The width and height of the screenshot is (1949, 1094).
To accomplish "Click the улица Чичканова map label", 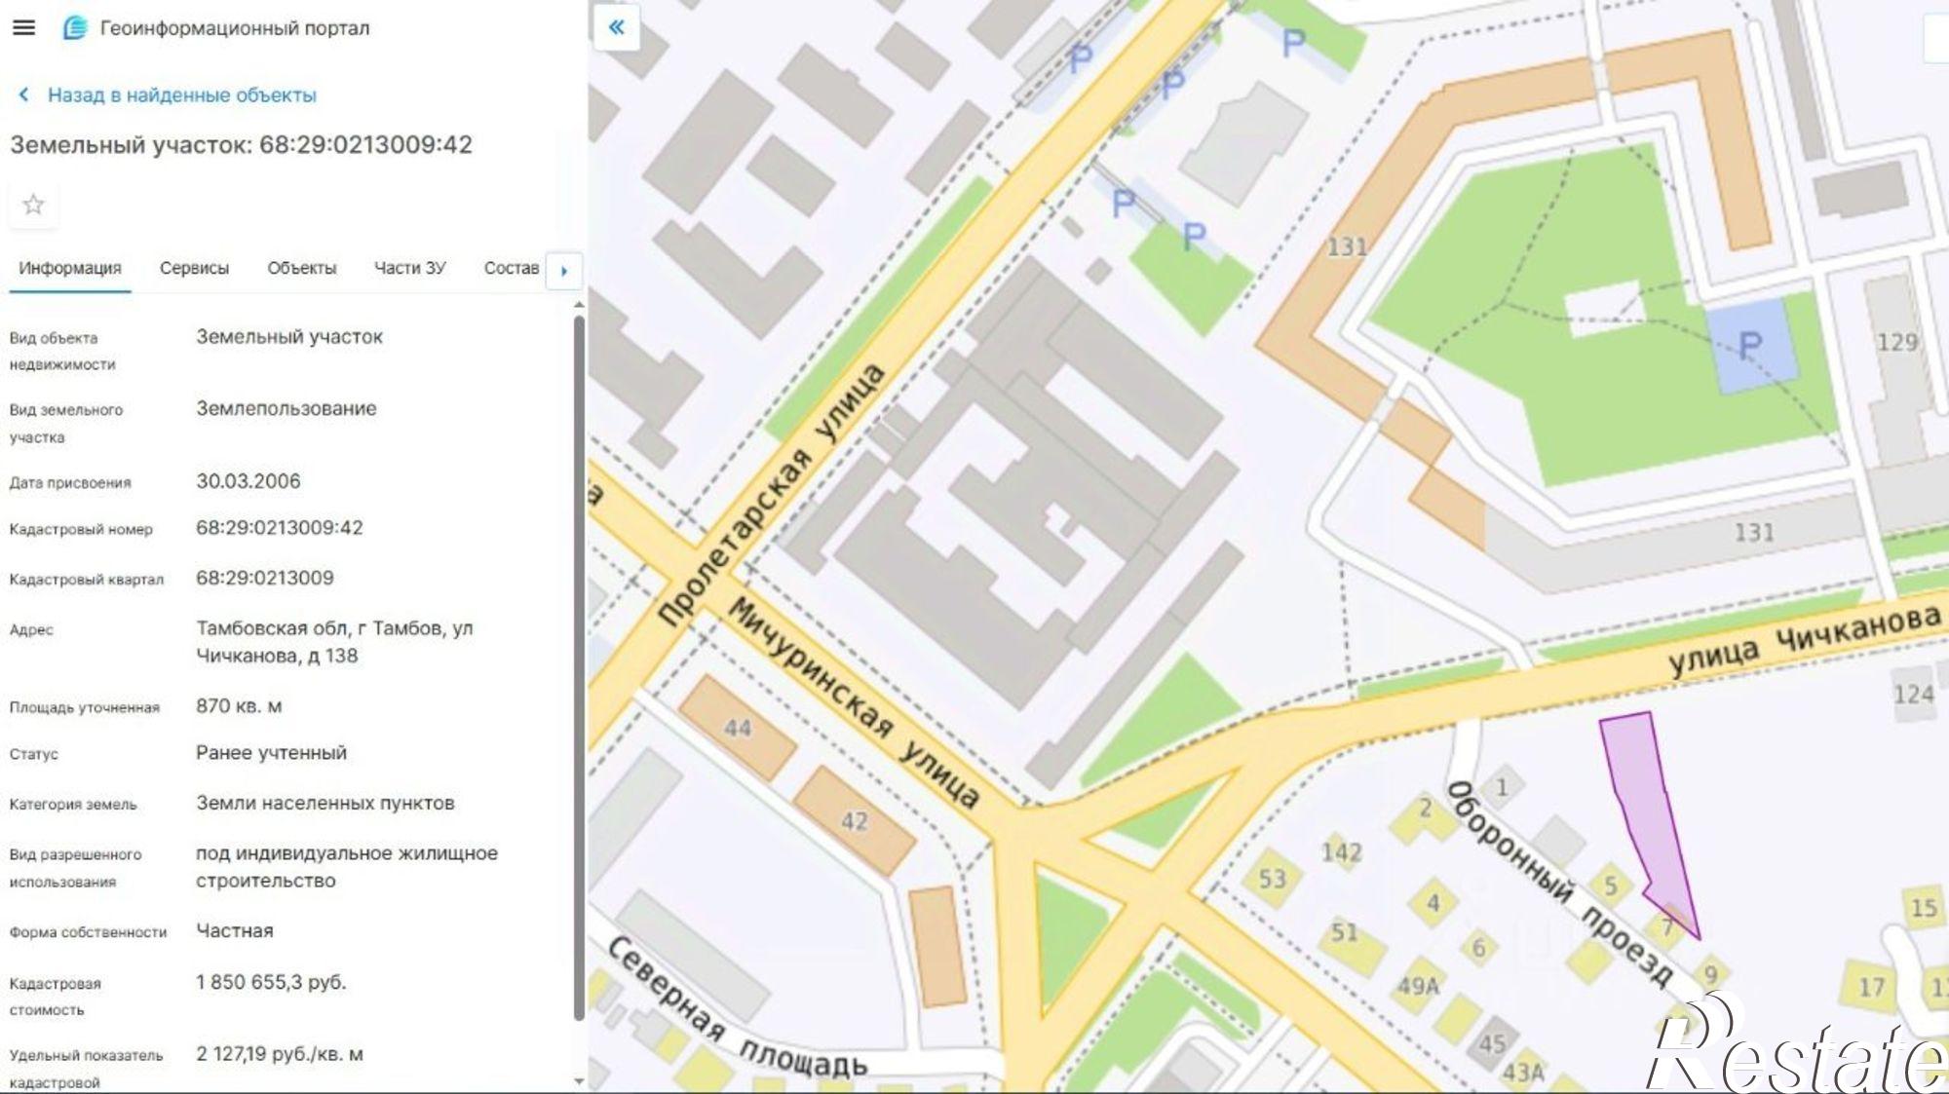I will [1805, 640].
